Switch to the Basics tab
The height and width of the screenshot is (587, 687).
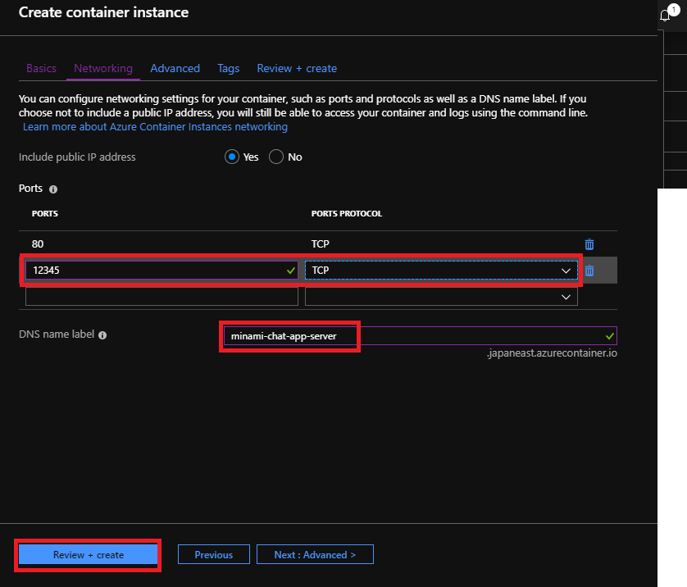(41, 69)
